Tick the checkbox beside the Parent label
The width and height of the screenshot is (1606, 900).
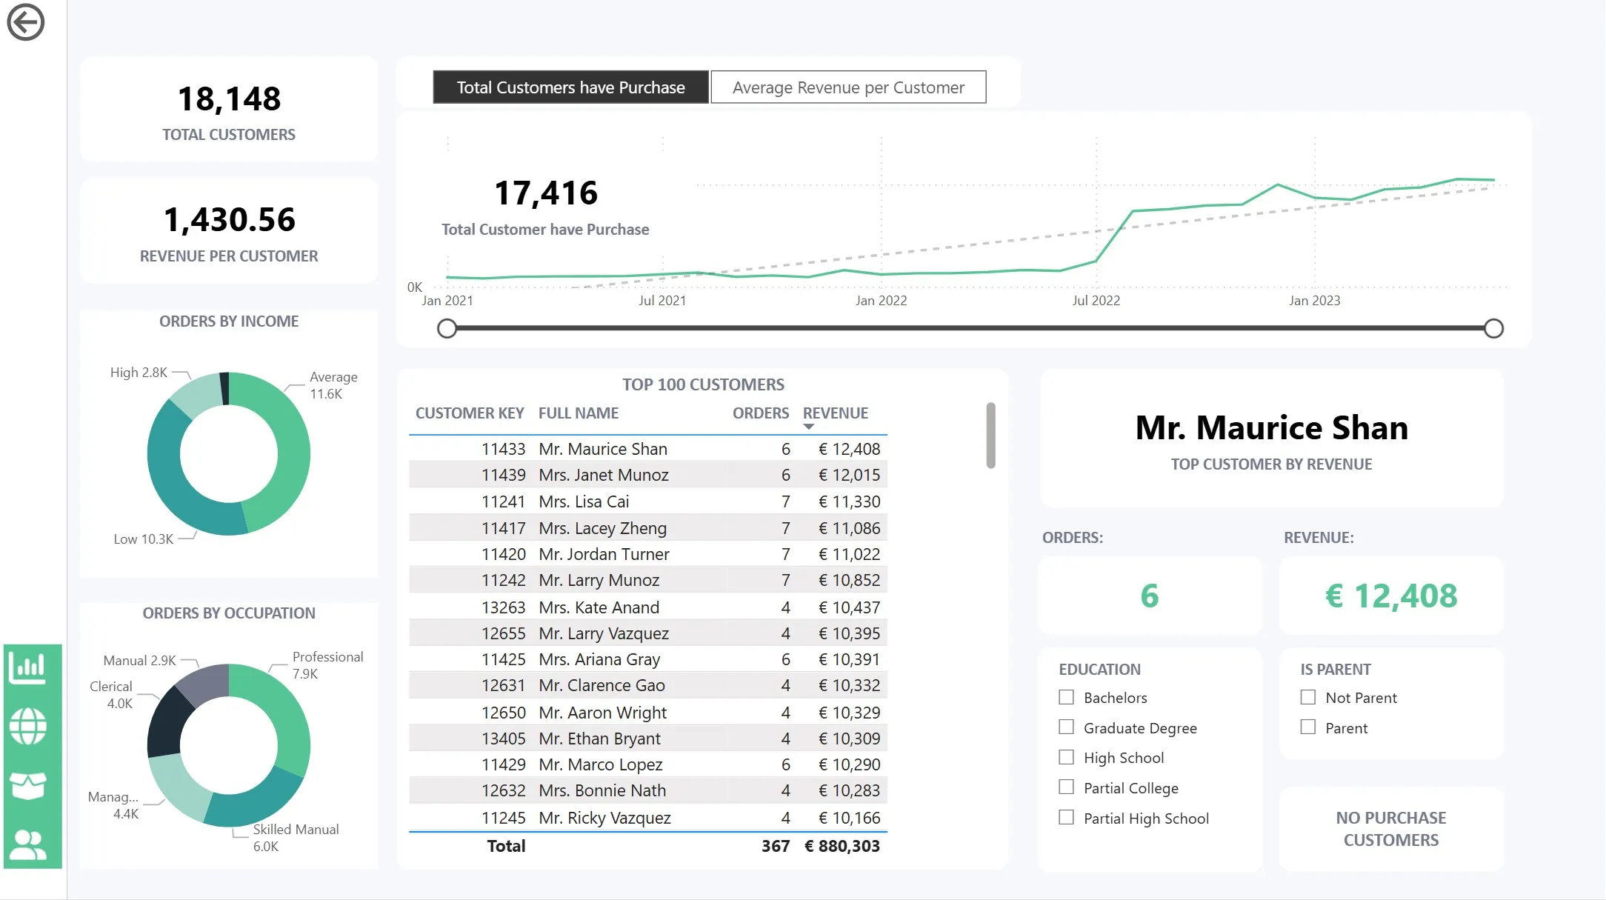tap(1308, 727)
